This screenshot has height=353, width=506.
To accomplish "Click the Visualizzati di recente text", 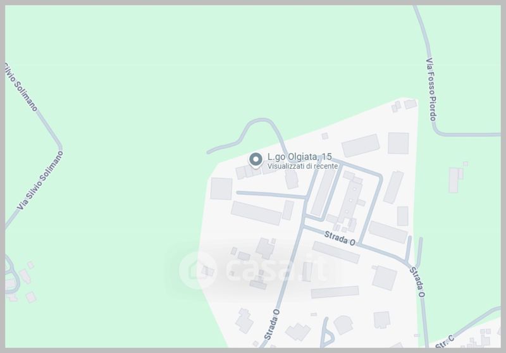I will click(303, 166).
